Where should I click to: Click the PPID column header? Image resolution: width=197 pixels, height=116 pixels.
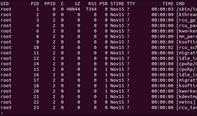[50, 4]
